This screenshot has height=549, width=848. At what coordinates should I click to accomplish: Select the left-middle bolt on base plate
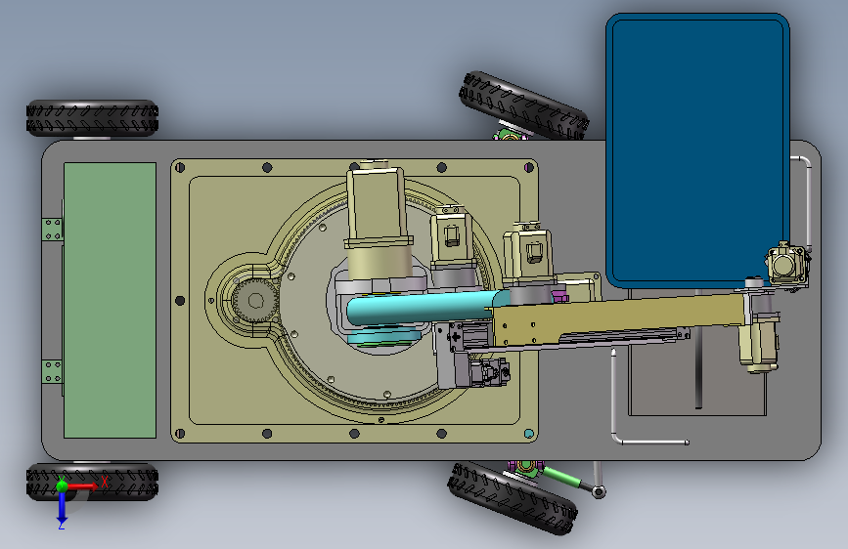[180, 301]
